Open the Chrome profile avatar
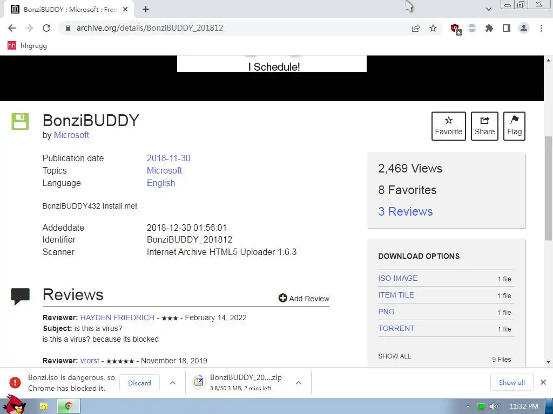 [x=524, y=28]
